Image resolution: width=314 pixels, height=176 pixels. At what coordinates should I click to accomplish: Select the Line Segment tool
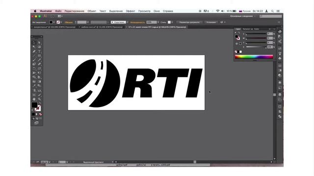click(34, 56)
